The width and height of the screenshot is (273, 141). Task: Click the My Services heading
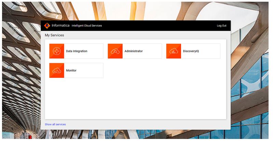point(54,35)
